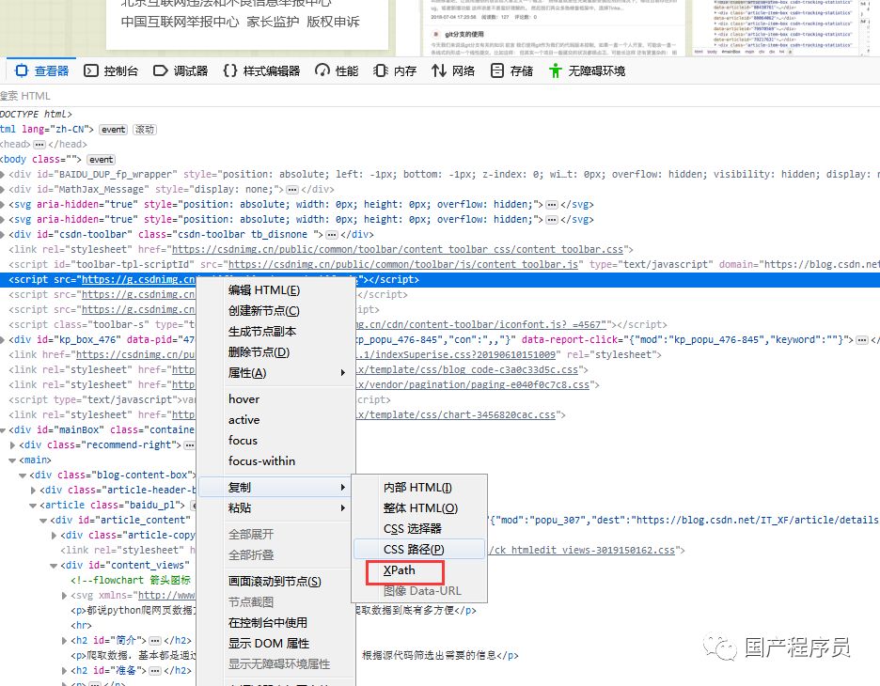
Task: Copy CSS 路径(P) from submenu
Action: [x=419, y=550]
